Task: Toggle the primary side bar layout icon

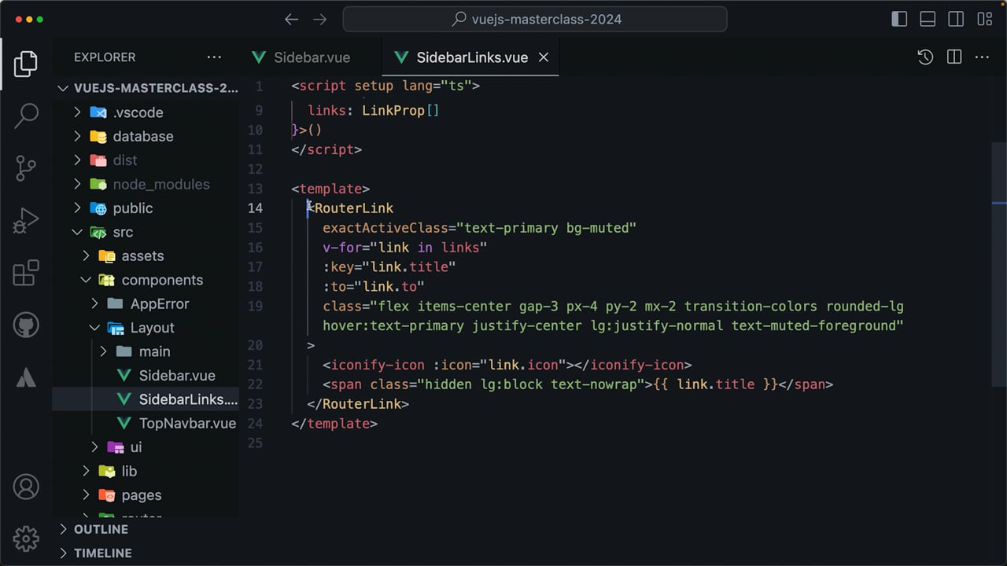Action: [899, 19]
